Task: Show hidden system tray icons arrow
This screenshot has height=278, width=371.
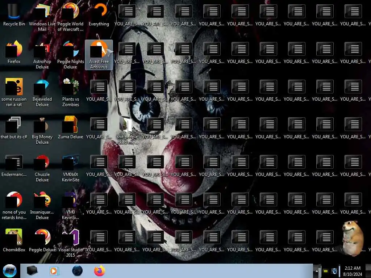Action: (317, 271)
